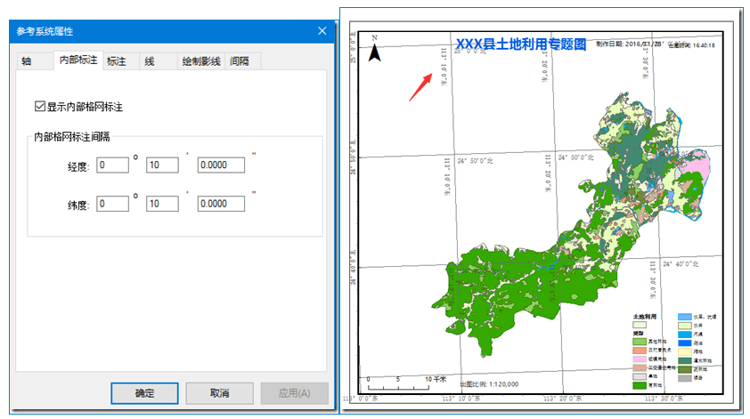Viewport: 750px width, 419px height.
Task: Click the orange 农村居民点 legend swatch
Action: point(640,351)
